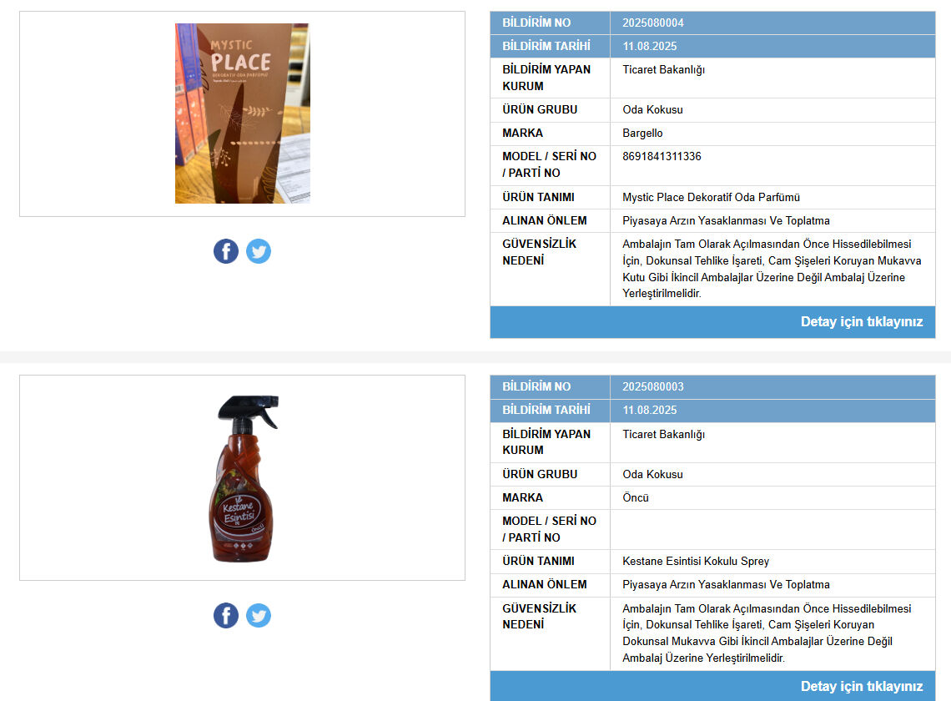Open the Mystic Place product photo
The height and width of the screenshot is (701, 951).
coord(243,113)
